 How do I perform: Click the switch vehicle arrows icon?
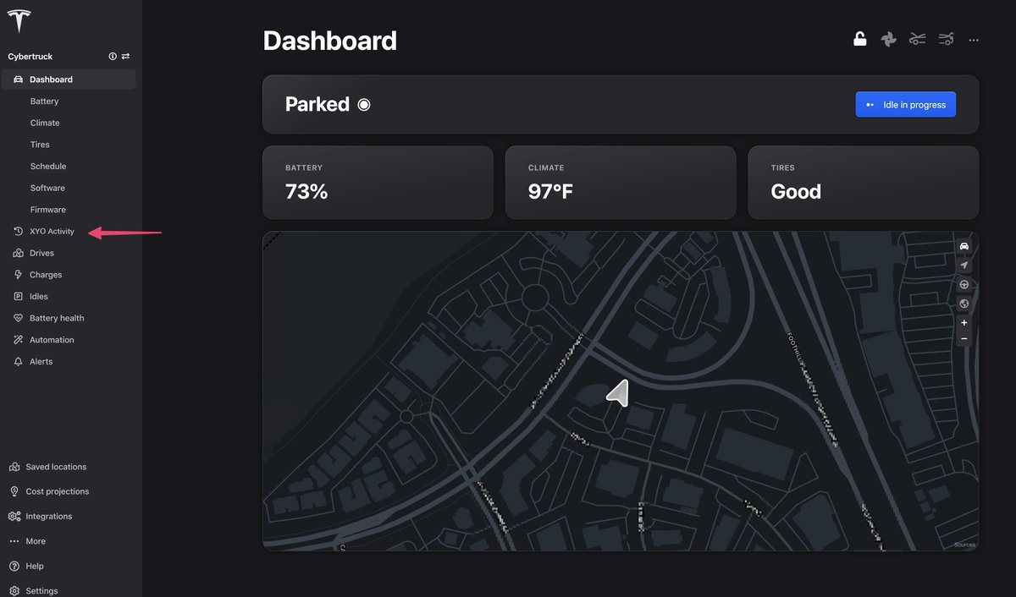point(125,57)
